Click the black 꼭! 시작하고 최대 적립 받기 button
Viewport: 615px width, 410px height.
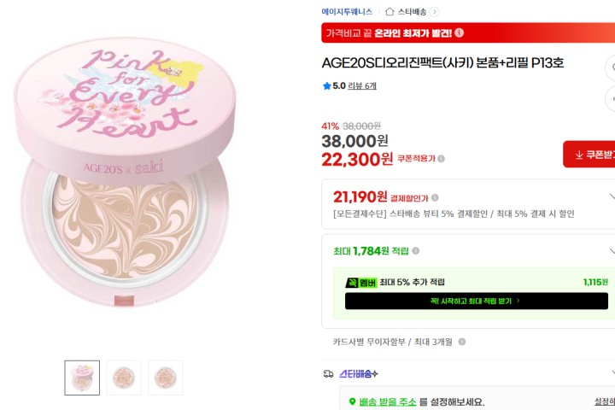(476, 301)
